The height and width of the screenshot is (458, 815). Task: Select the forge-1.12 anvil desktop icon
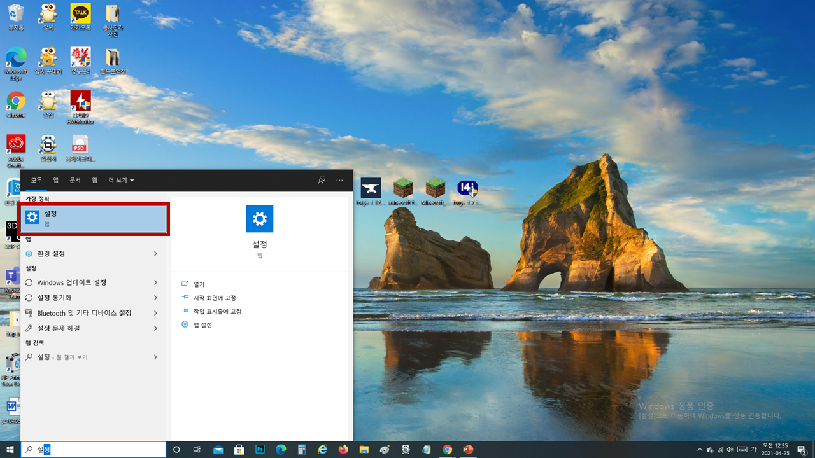[371, 192]
